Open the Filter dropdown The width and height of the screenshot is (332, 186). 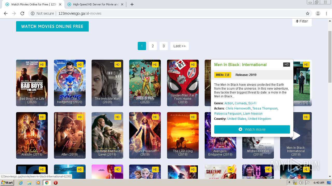pyautogui.click(x=302, y=21)
